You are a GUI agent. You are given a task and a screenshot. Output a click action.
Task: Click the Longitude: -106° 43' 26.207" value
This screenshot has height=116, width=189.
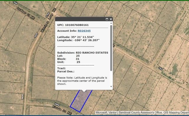point(78,40)
